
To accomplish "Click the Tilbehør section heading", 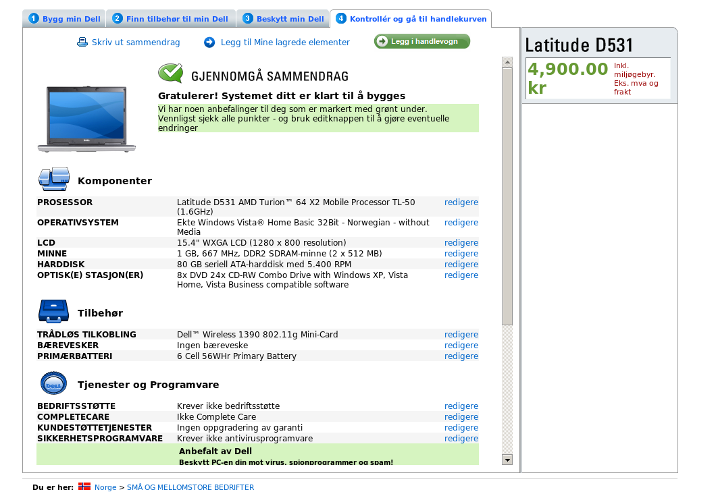I will click(100, 313).
